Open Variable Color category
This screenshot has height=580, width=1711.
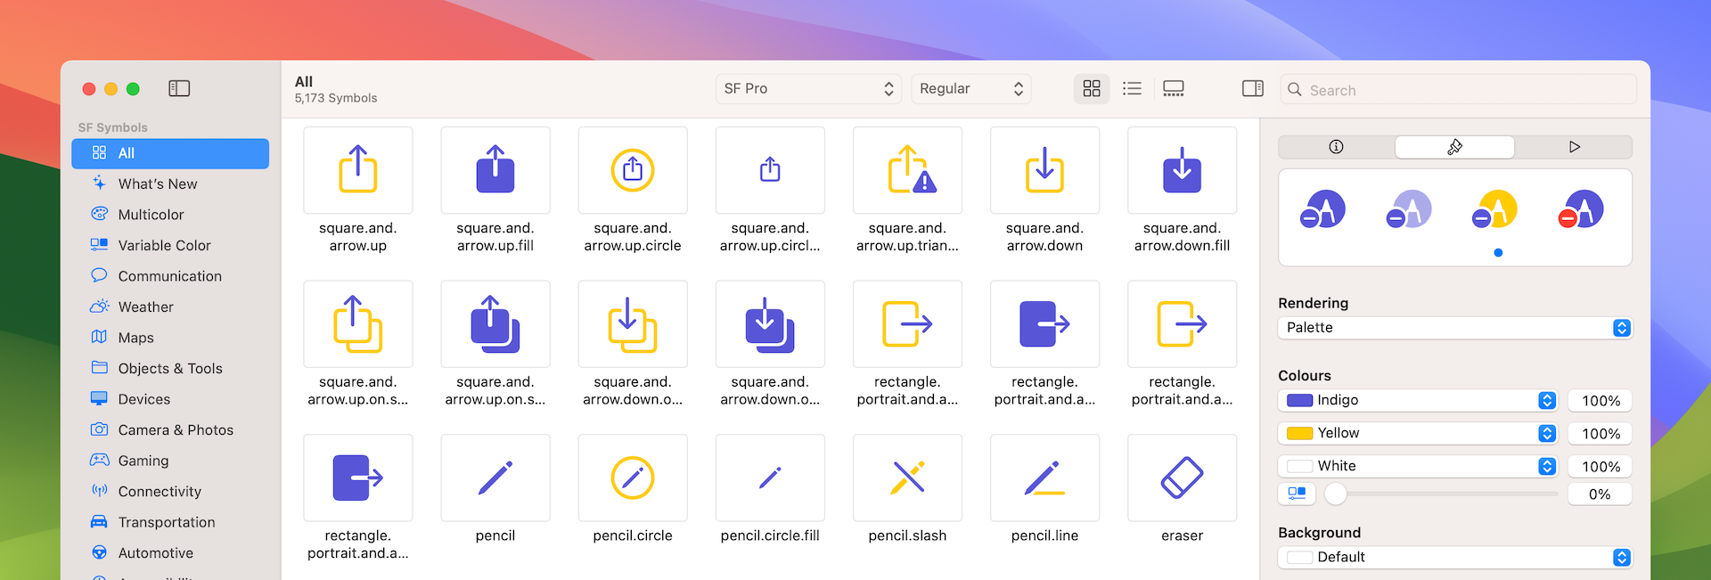170,245
